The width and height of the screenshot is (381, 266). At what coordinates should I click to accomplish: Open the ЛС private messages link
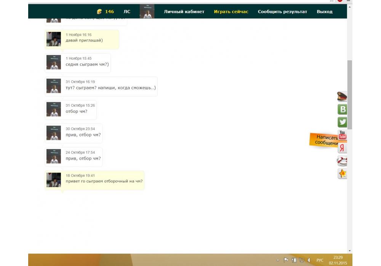click(x=127, y=11)
